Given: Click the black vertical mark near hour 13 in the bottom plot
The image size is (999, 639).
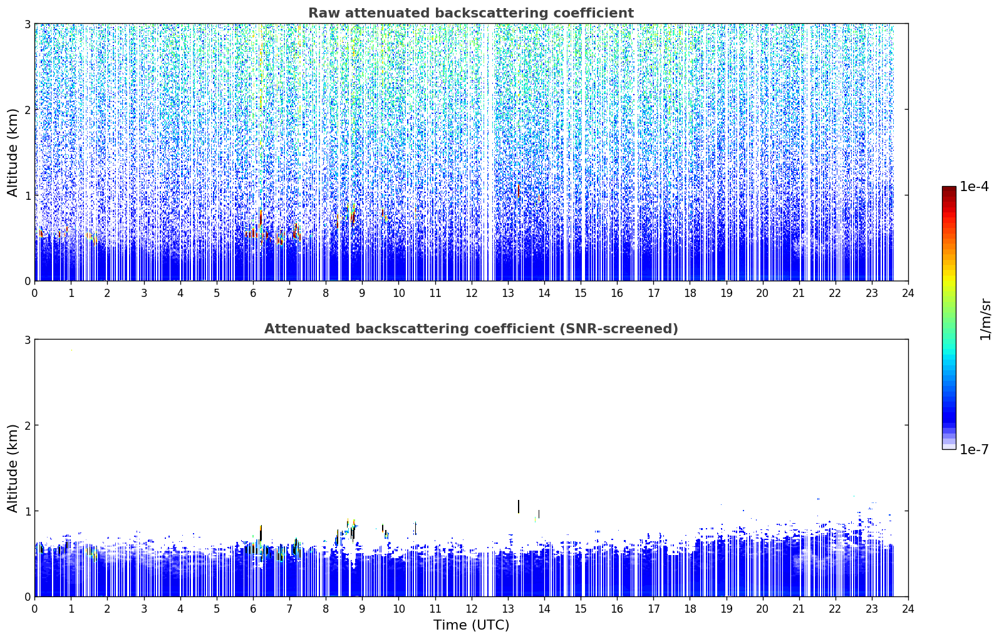Looking at the screenshot, I should coord(519,506).
